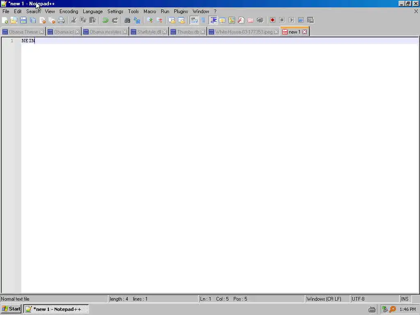Open the ? help menu
This screenshot has width=420, height=315.
point(215,11)
